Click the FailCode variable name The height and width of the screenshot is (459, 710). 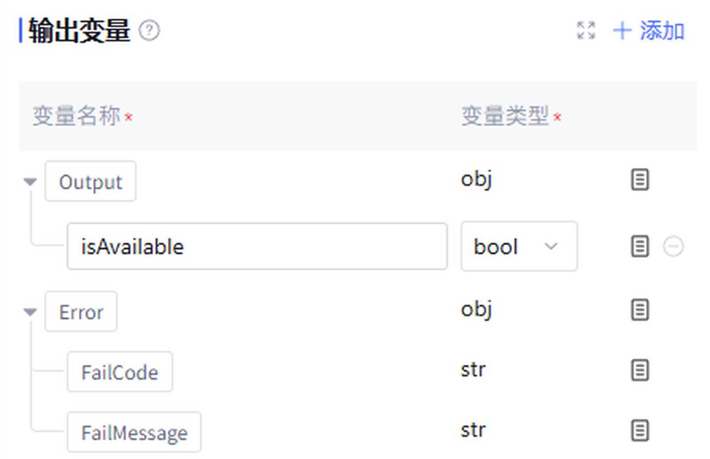point(120,372)
